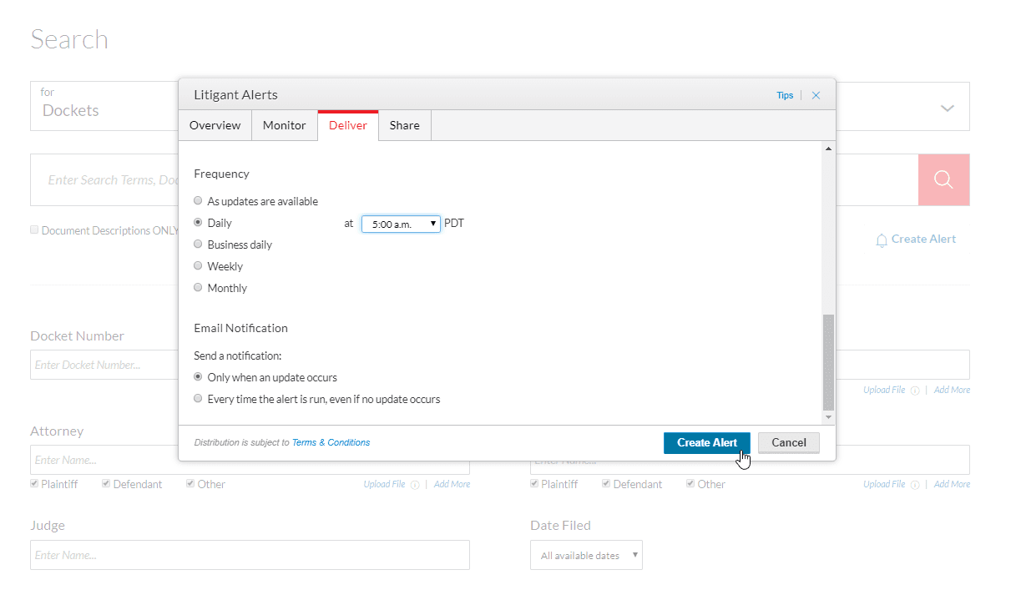Open the Date Filed All available dates dropdown

(586, 555)
